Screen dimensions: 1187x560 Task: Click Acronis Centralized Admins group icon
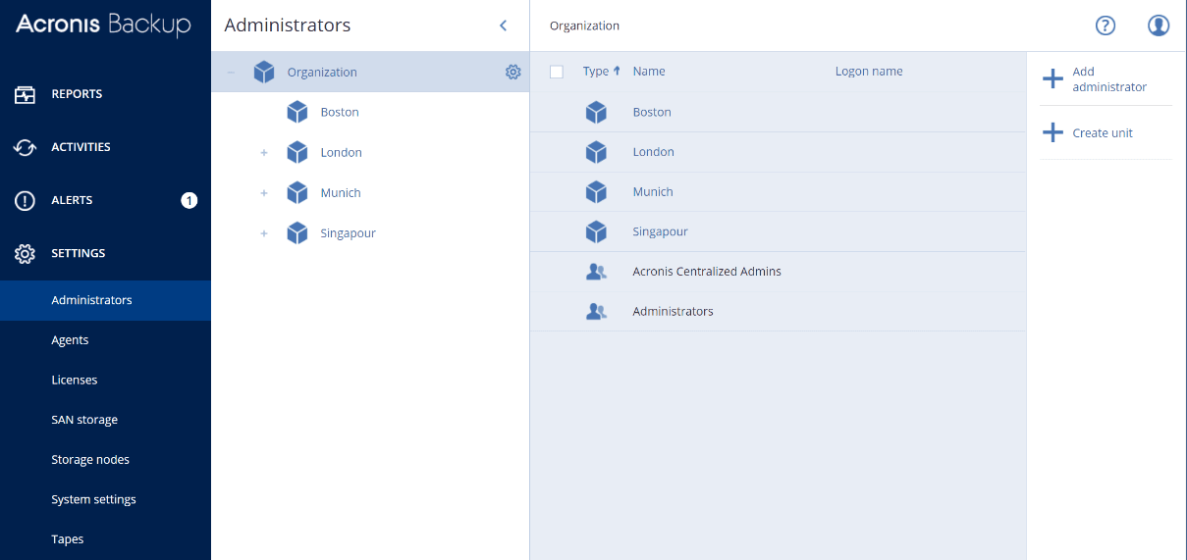coord(596,272)
